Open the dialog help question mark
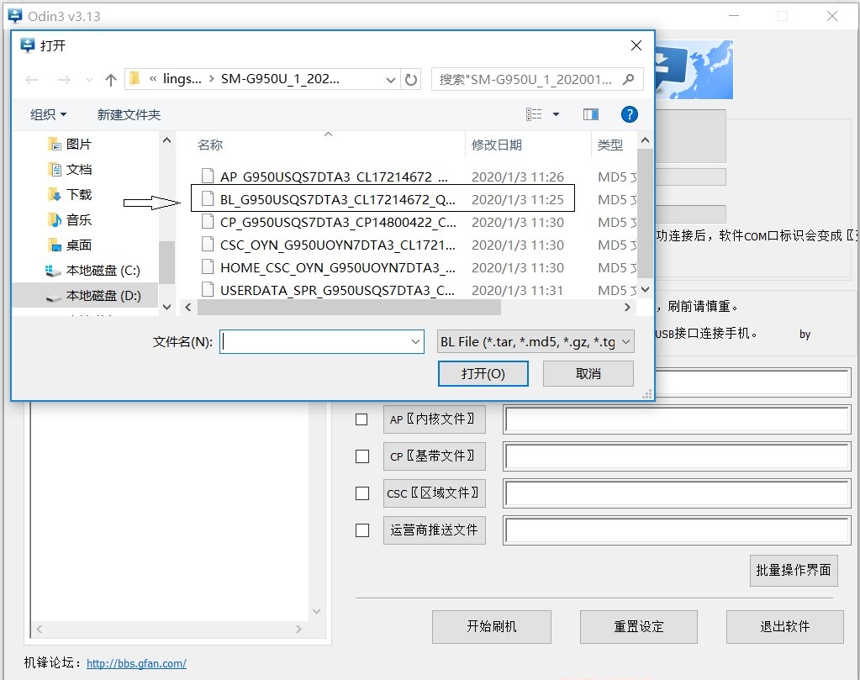860x680 pixels. pyautogui.click(x=629, y=114)
